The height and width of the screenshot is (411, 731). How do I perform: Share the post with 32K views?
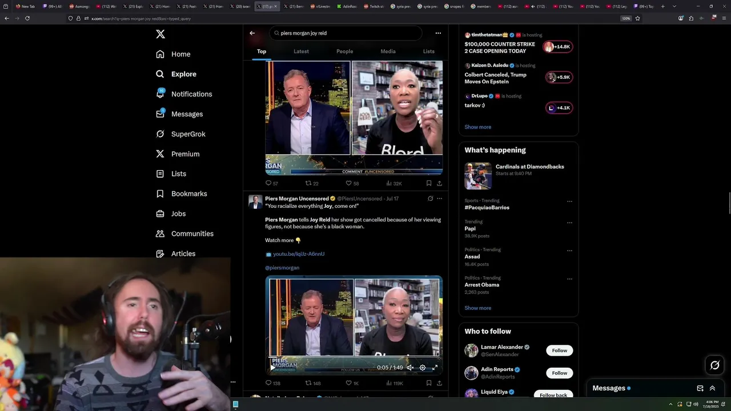439,183
